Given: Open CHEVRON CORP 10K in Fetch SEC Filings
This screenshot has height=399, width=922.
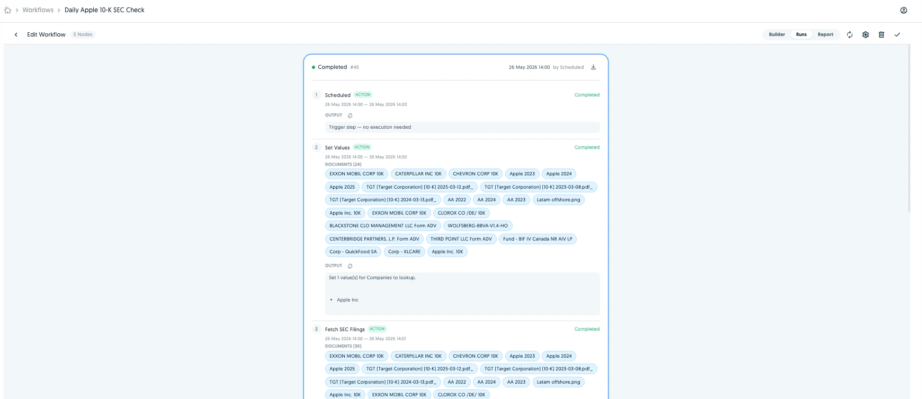Looking at the screenshot, I should (476, 356).
